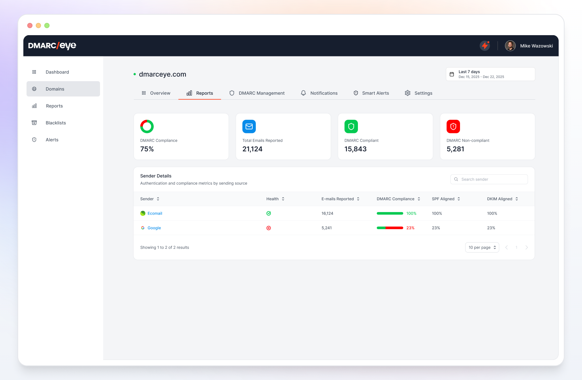Open the lightning bolt activity icon
582x380 pixels.
coord(485,46)
